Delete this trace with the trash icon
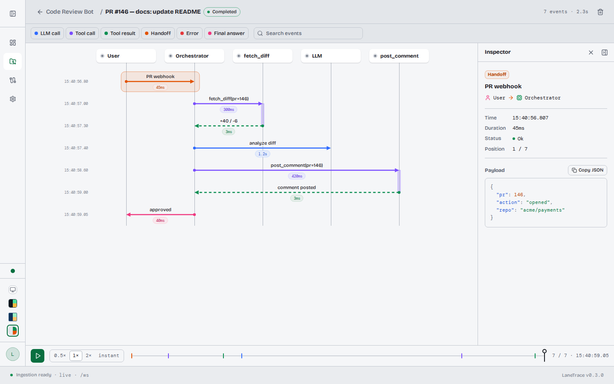Screen dimensions: 614x384 [600, 12]
